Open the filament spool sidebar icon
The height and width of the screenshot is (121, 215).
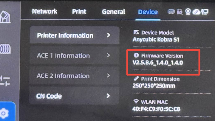coord(5,49)
